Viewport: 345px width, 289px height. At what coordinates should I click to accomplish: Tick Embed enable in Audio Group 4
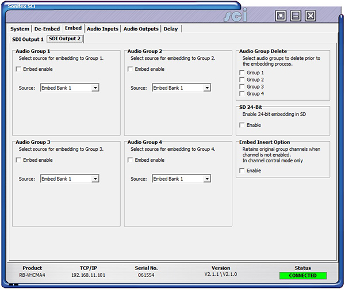point(130,160)
